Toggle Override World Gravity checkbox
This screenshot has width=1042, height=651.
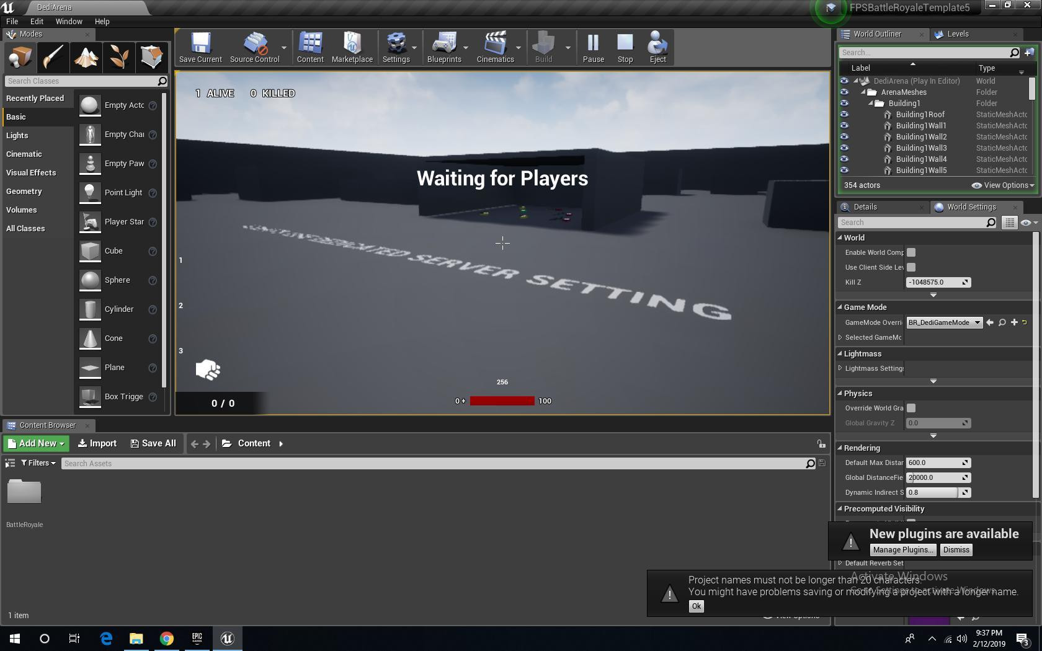point(911,408)
